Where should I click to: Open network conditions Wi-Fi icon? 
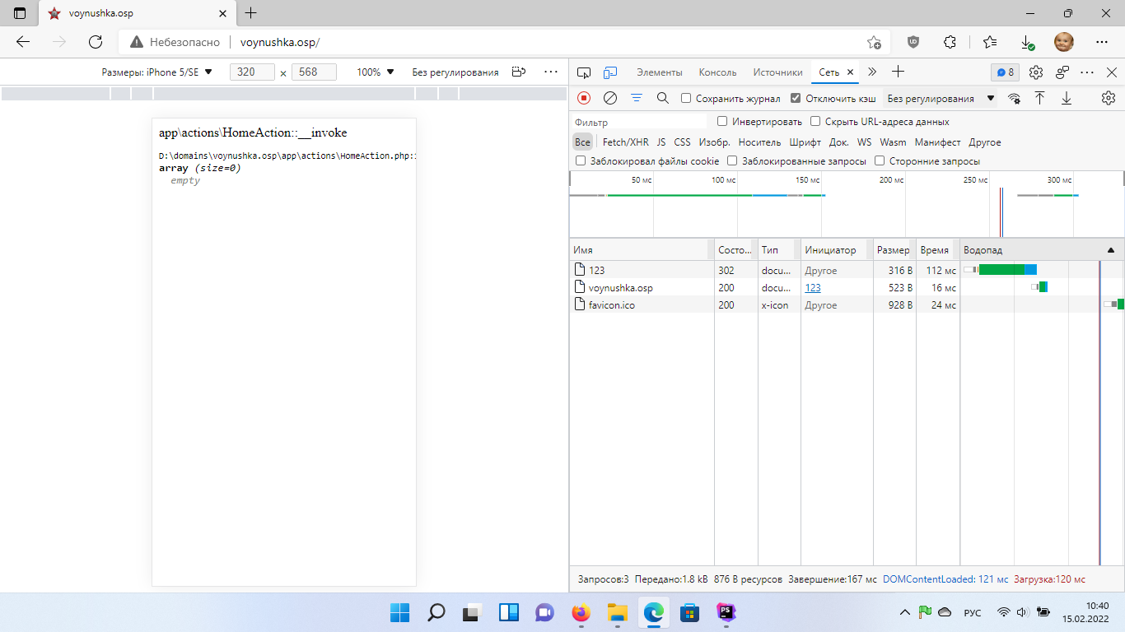point(1014,98)
